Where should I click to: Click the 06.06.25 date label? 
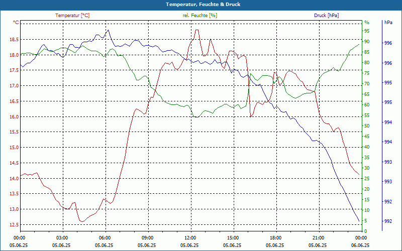click(x=360, y=245)
